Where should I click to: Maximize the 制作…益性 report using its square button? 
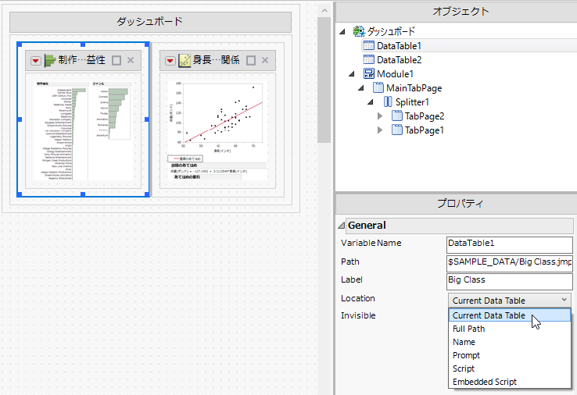pyautogui.click(x=116, y=60)
